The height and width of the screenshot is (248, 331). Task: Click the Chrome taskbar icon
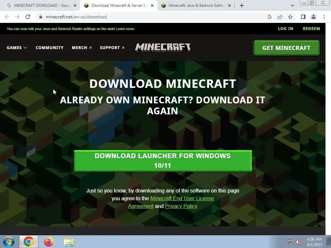coord(29,242)
